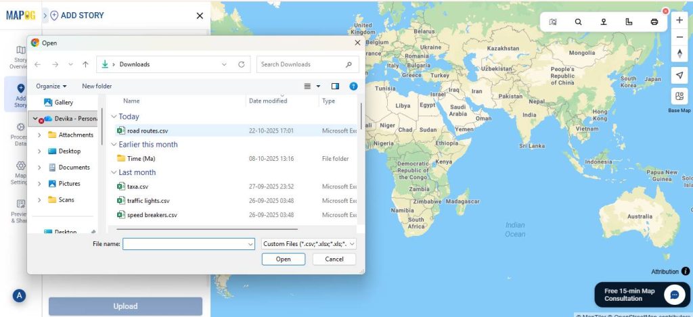Screen dimensions: 693x317
Task: Click the Attribution info icon
Action: coord(685,272)
